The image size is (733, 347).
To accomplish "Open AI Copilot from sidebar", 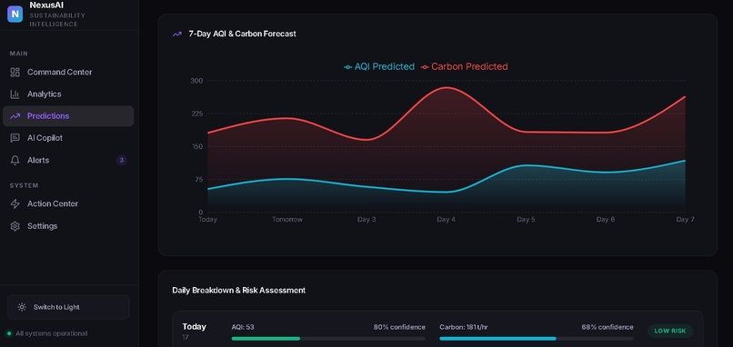I will (68, 138).
